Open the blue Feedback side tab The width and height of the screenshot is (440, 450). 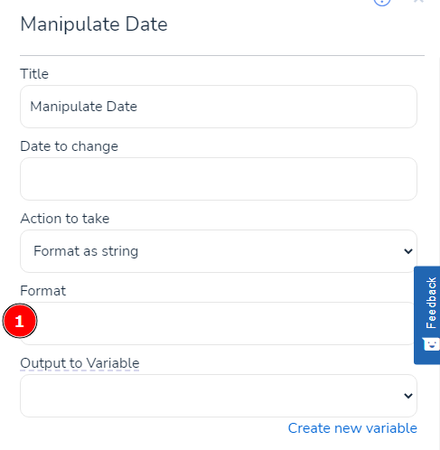click(x=427, y=315)
